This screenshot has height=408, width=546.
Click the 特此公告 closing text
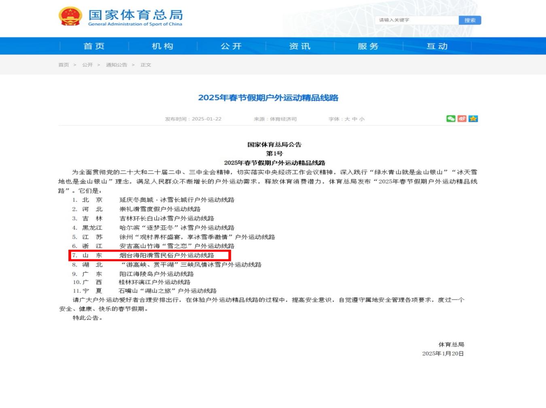click(87, 318)
